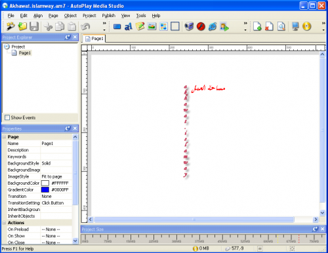Screen dimensions: 328x253
Task: Open the Publish menu
Action: click(109, 16)
